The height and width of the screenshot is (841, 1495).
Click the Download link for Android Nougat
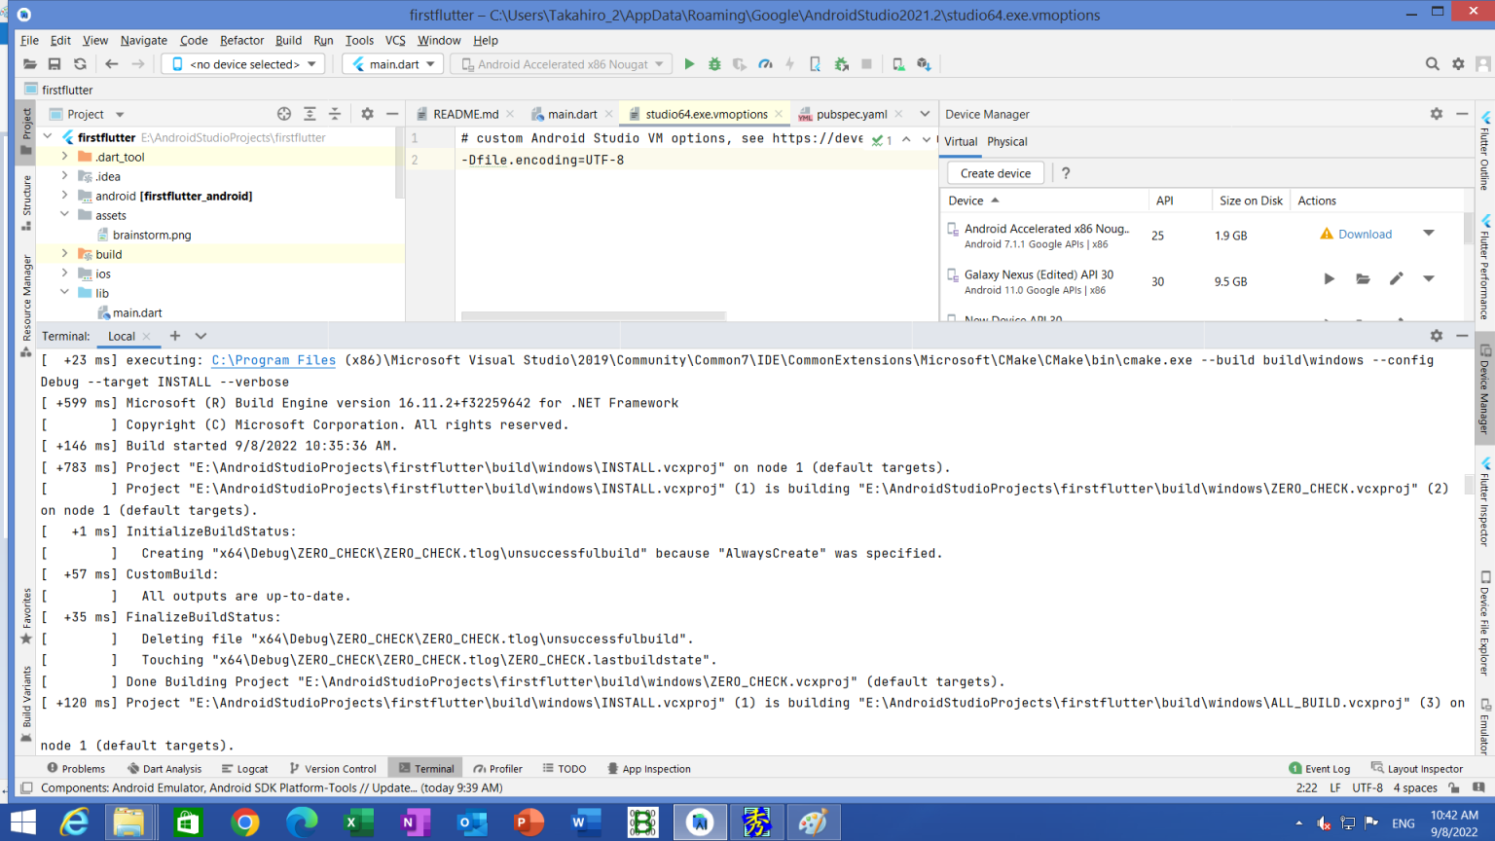(x=1365, y=235)
